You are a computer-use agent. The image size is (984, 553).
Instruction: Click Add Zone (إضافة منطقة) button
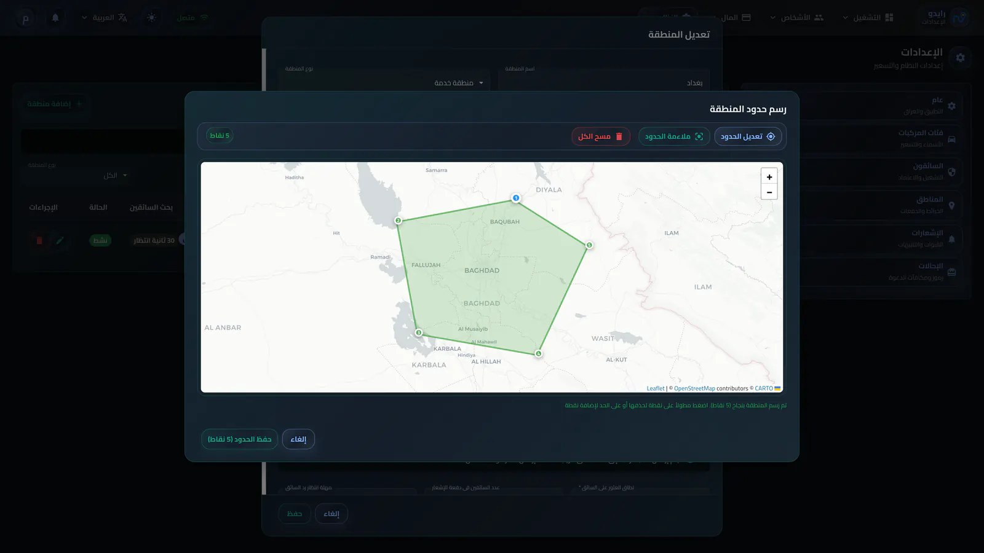point(55,104)
